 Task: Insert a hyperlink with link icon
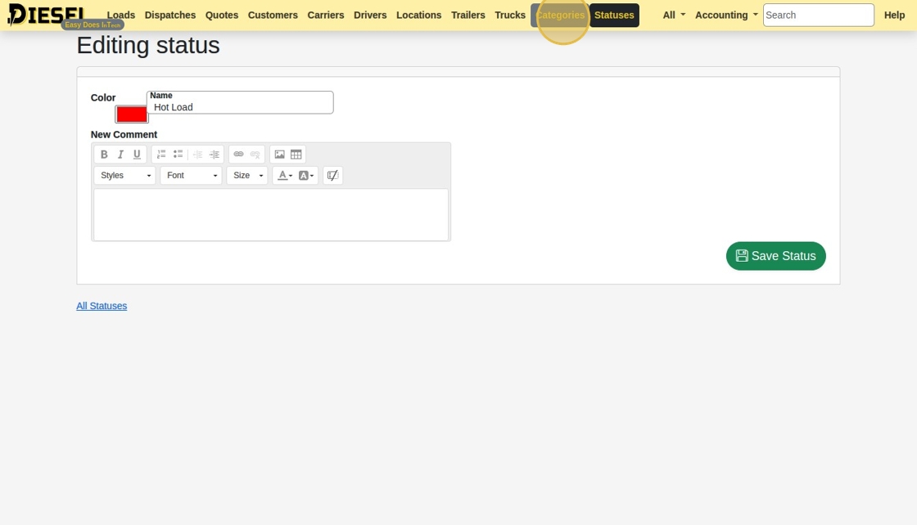pos(238,155)
